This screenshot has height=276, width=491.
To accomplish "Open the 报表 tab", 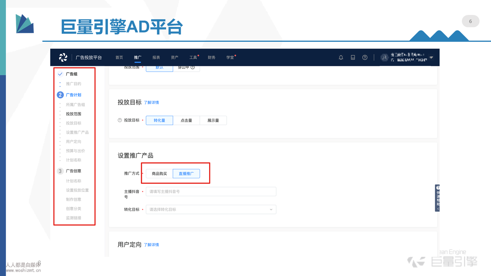I will (x=156, y=58).
